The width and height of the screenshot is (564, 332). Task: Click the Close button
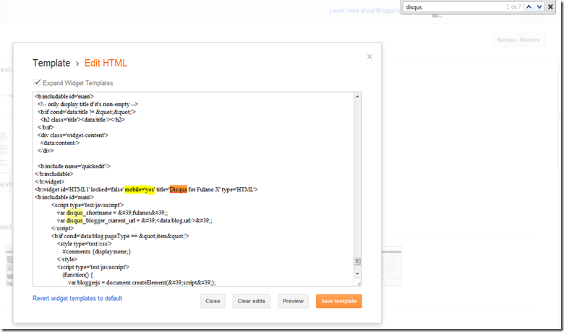213,301
